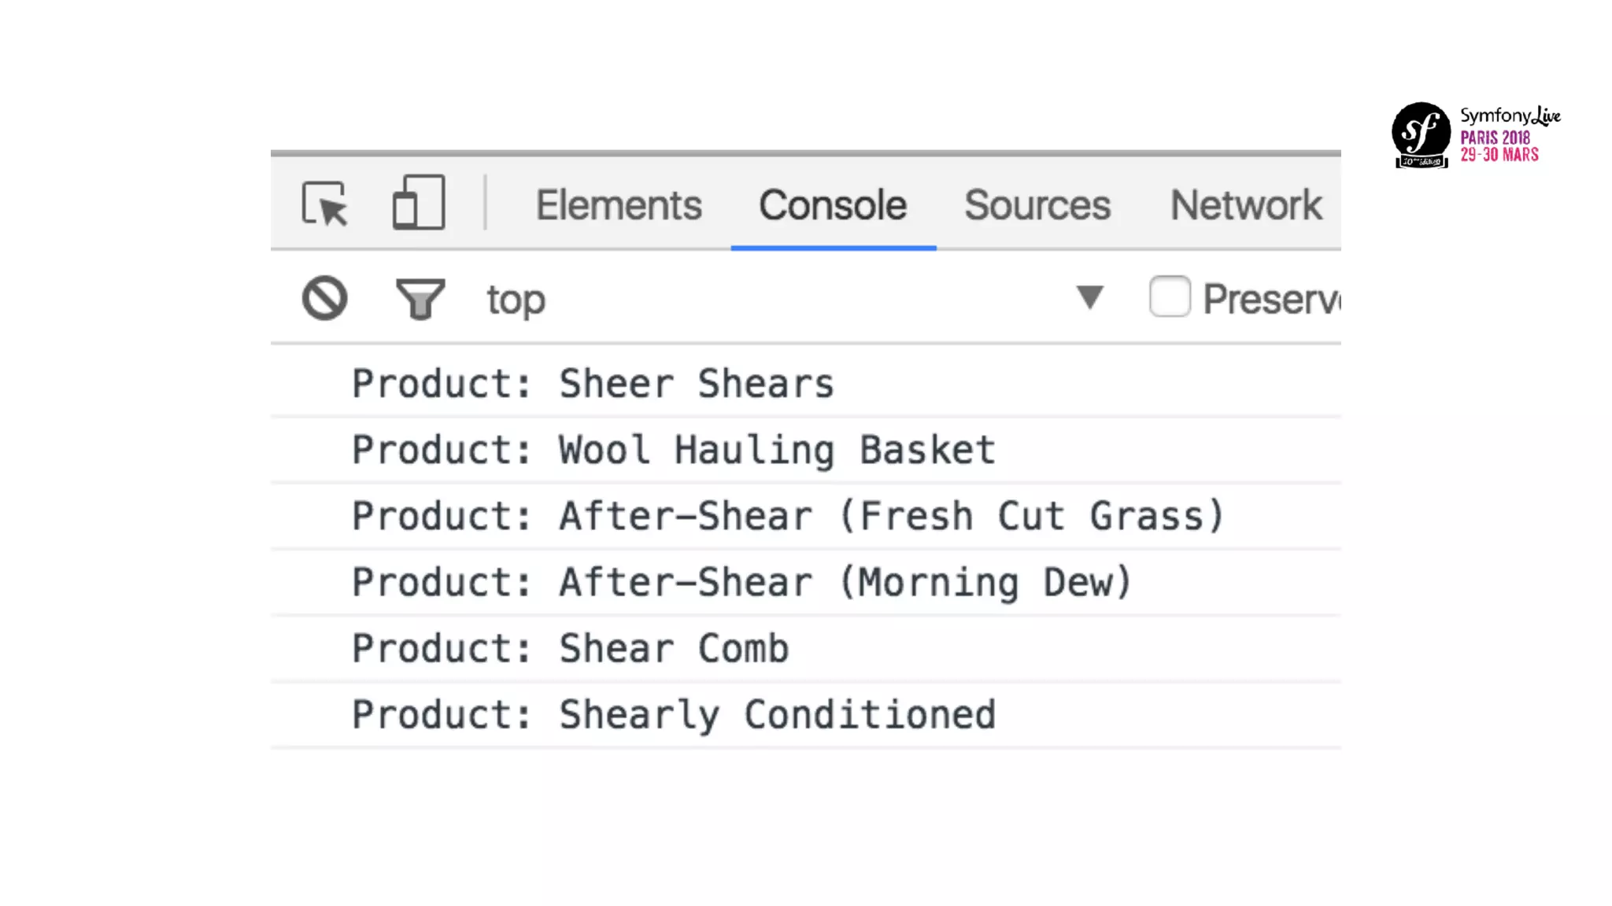The image size is (1612, 906).
Task: Open the Sources tab
Action: pos(1037,205)
